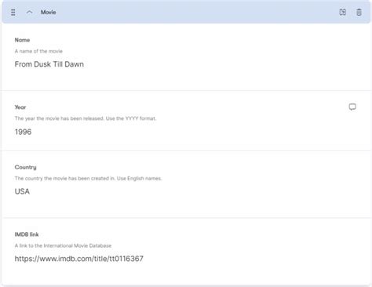Click the 'A name of the movie' hint
Image resolution: width=372 pixels, height=287 pixels.
(38, 51)
